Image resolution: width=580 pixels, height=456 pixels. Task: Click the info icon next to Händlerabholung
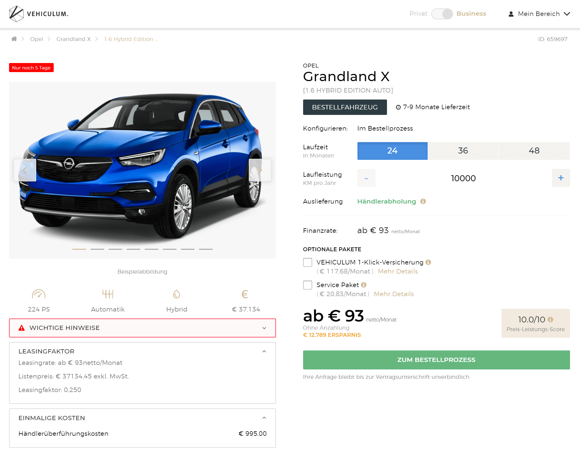coord(423,201)
